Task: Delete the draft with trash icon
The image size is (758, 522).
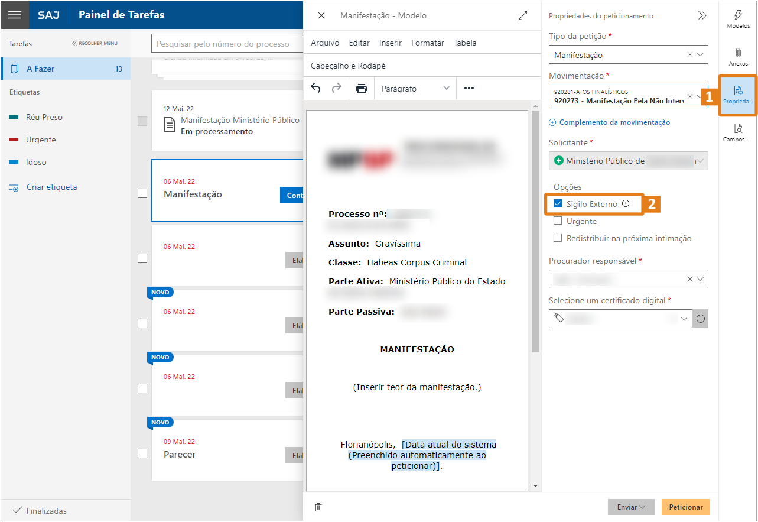Action: [318, 507]
